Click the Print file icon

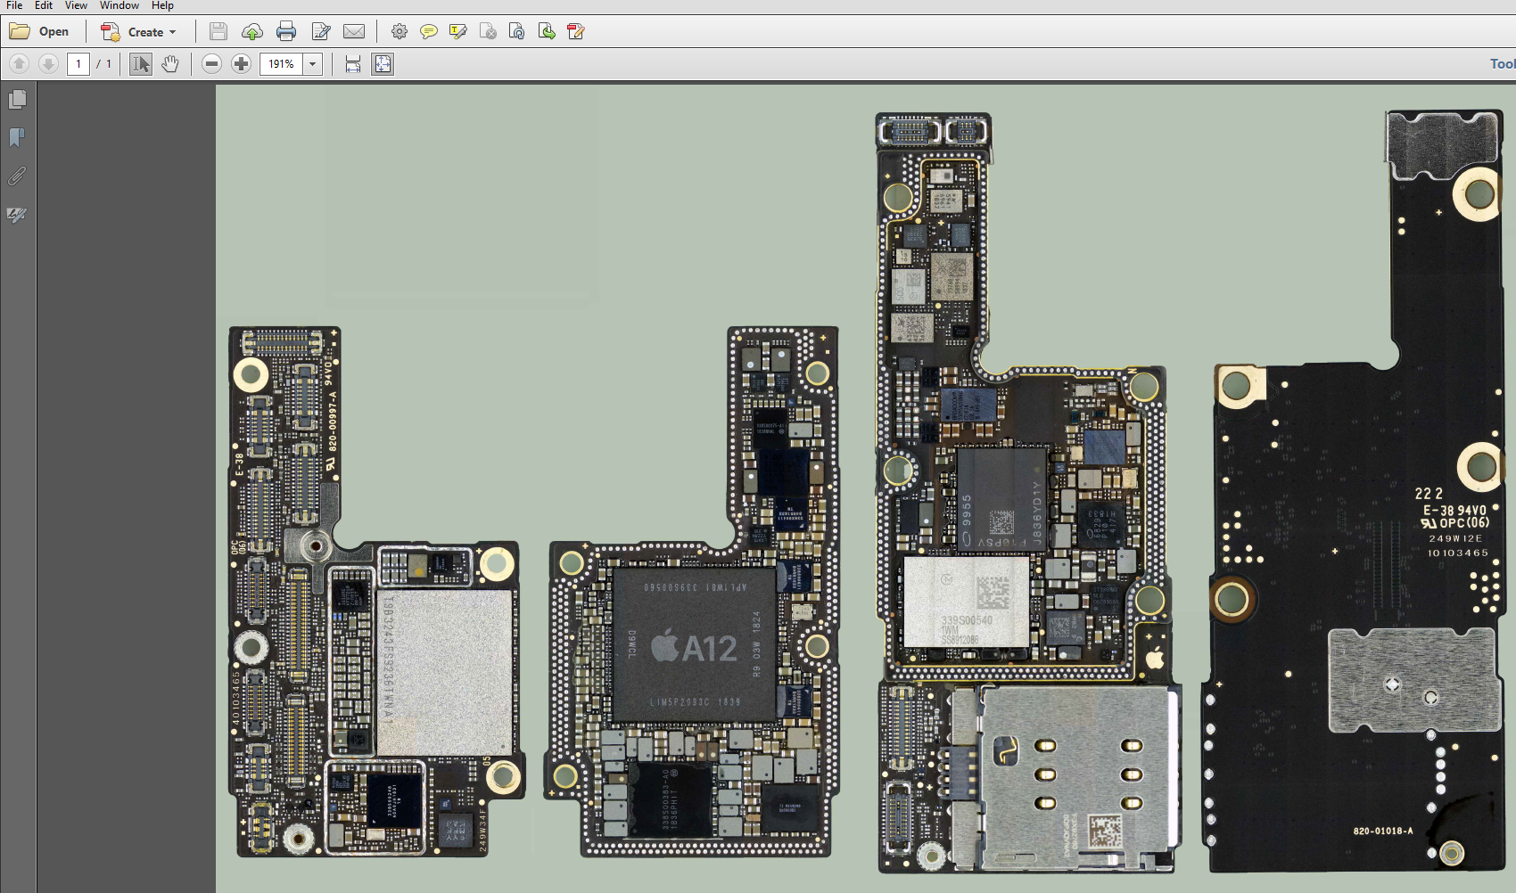pos(286,32)
